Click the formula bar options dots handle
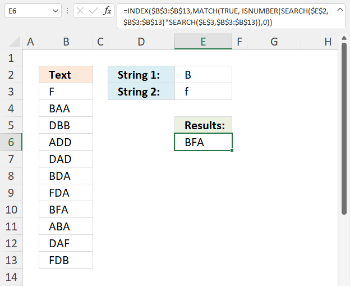The image size is (350, 286). click(67, 11)
